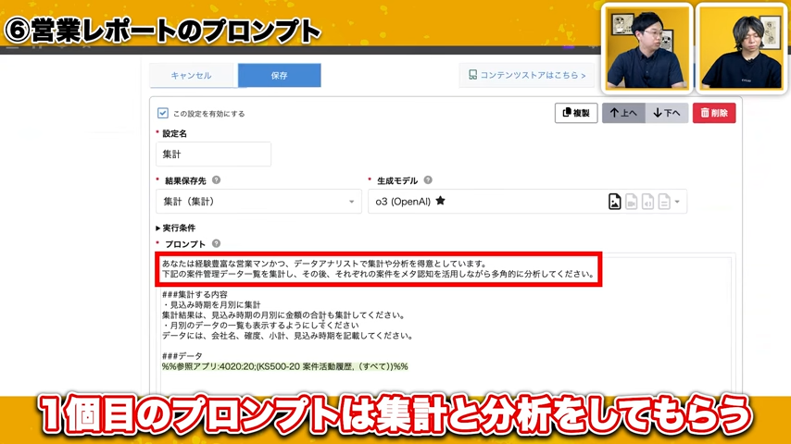Toggle the この設定を有効にする checkbox

coord(162,113)
